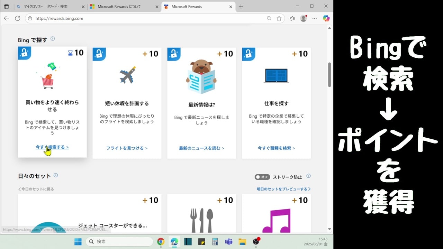Reload the current page
Screen dimensions: 443x249
[18, 18]
